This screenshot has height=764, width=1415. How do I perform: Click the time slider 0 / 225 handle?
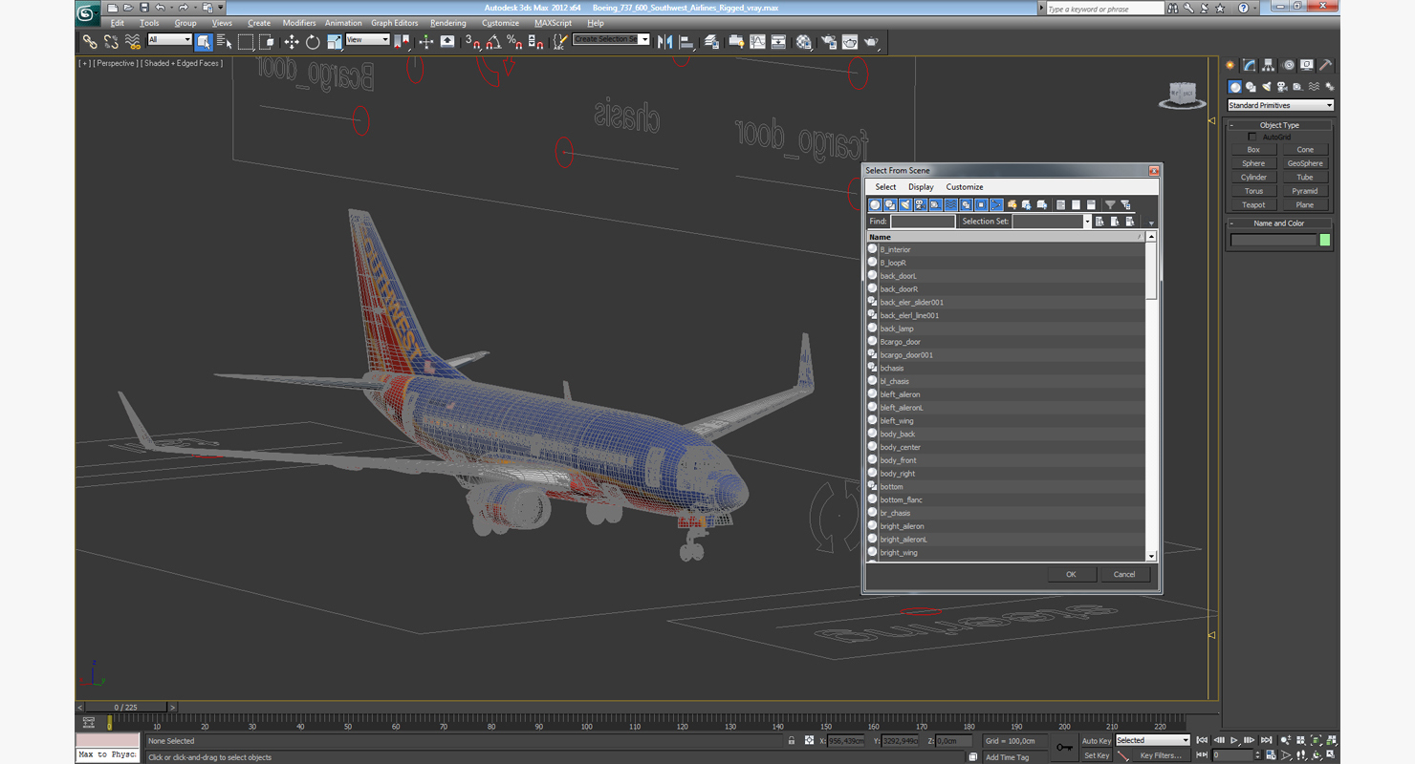click(125, 708)
